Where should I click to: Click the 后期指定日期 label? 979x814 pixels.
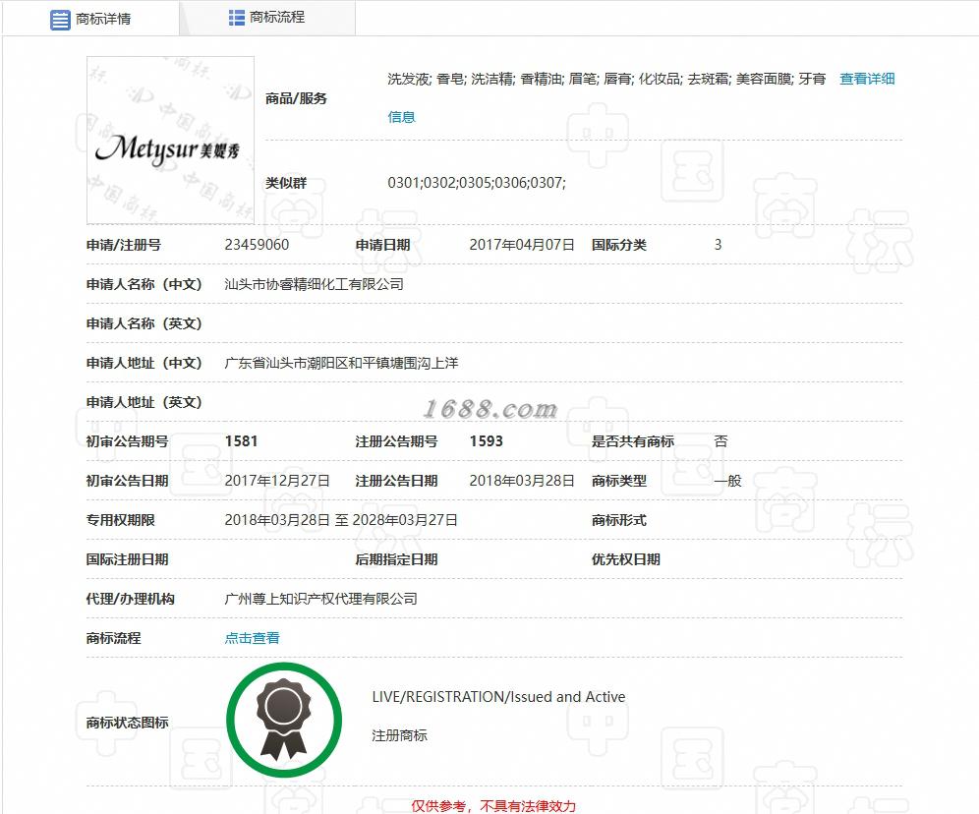[396, 559]
